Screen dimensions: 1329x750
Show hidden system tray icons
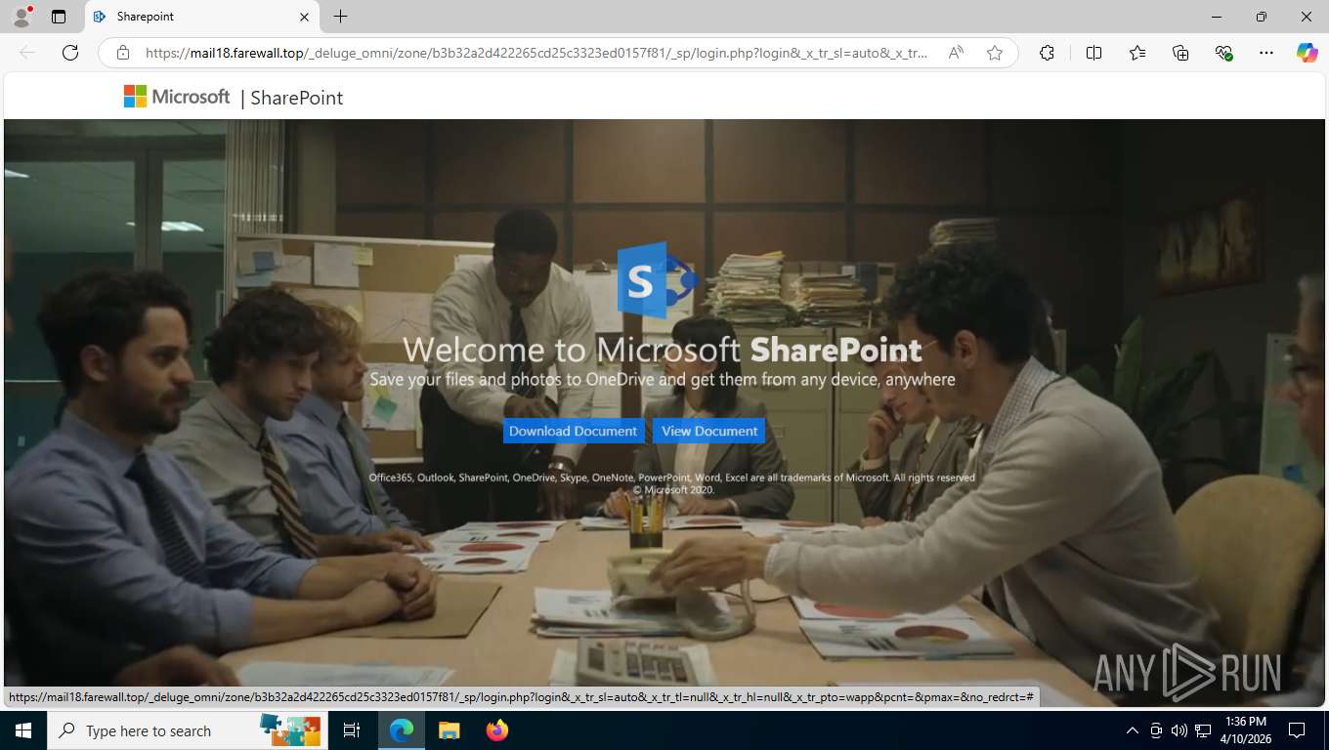click(1133, 730)
